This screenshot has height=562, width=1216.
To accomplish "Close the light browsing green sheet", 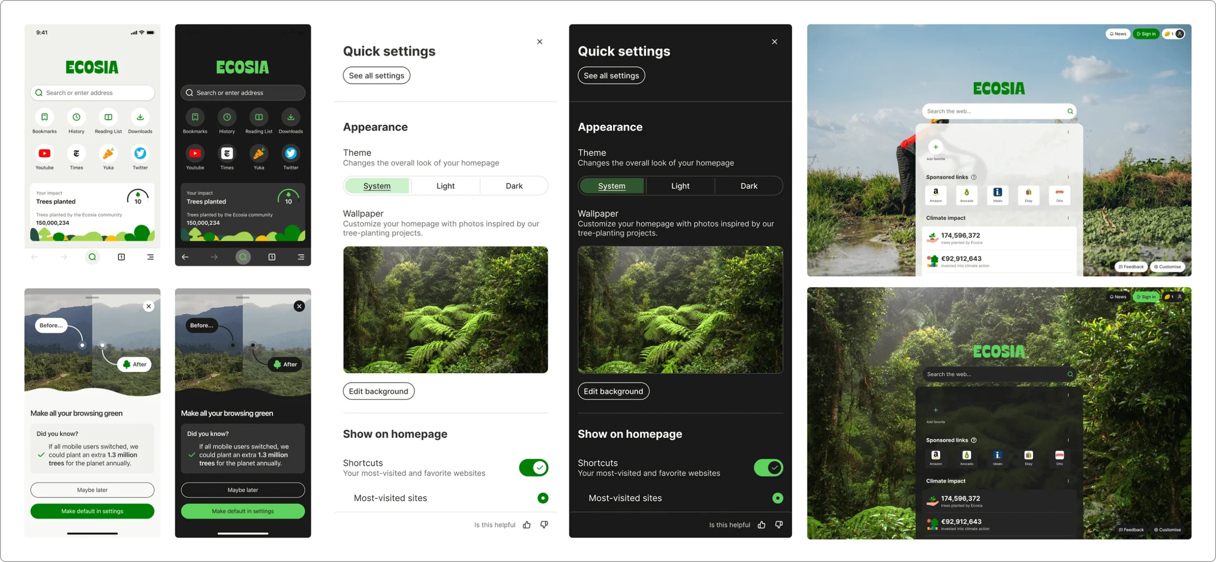I will point(149,306).
